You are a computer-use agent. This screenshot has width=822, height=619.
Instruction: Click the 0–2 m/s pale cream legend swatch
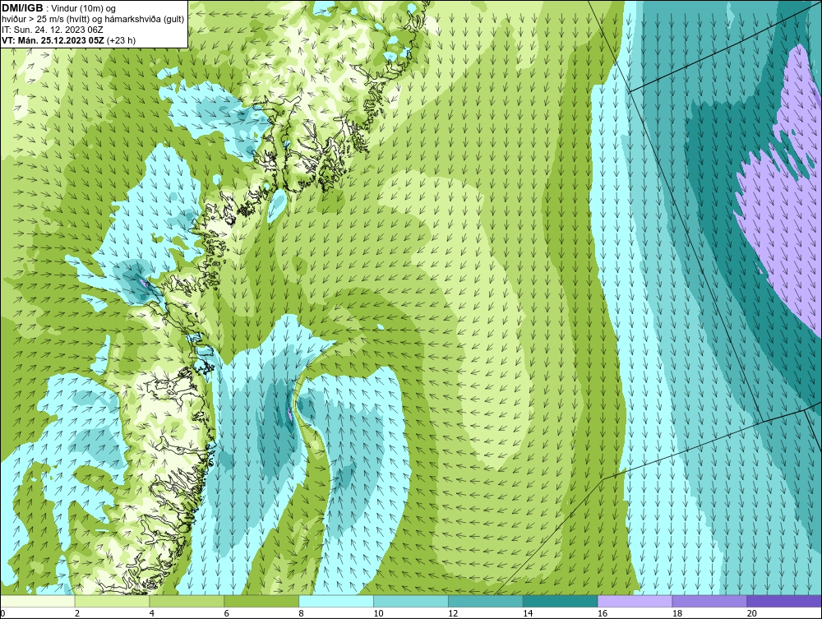coord(38,601)
